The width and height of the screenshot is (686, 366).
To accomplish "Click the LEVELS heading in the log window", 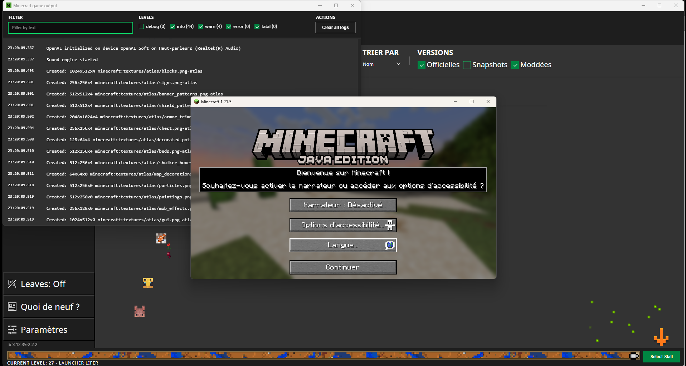I will pyautogui.click(x=146, y=17).
